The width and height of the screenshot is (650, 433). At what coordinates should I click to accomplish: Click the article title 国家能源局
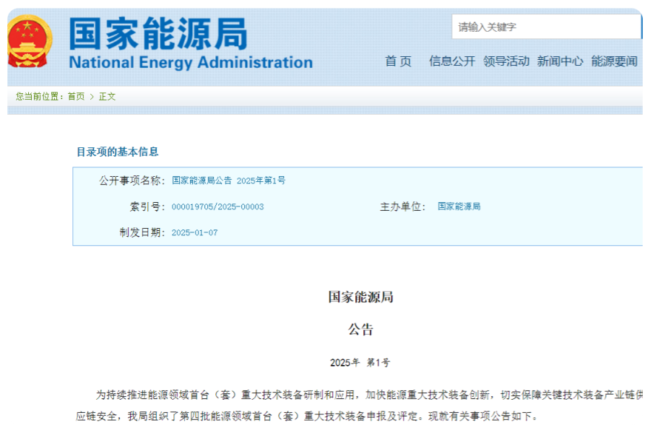click(361, 297)
